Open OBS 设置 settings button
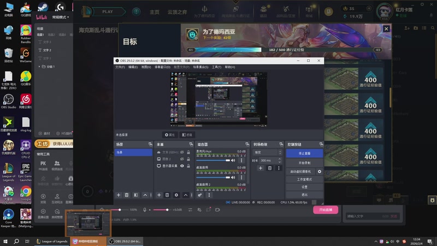437x246 pixels. [304, 187]
